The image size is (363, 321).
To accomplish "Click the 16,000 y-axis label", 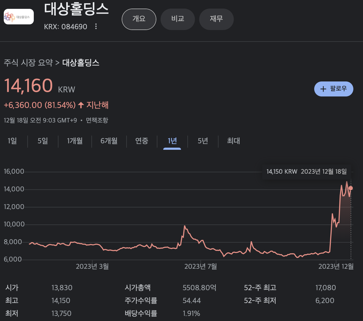I will [14, 171].
